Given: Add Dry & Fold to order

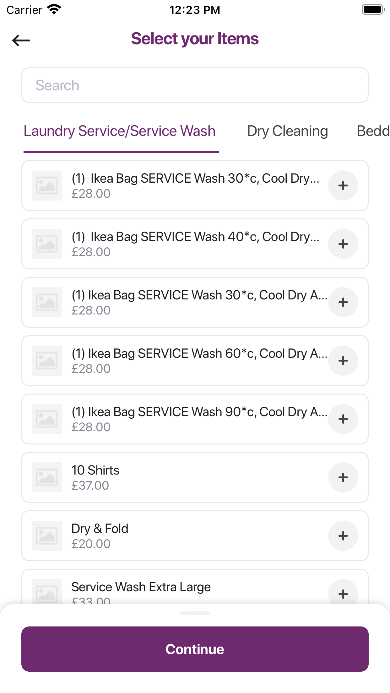Looking at the screenshot, I should (x=343, y=536).
